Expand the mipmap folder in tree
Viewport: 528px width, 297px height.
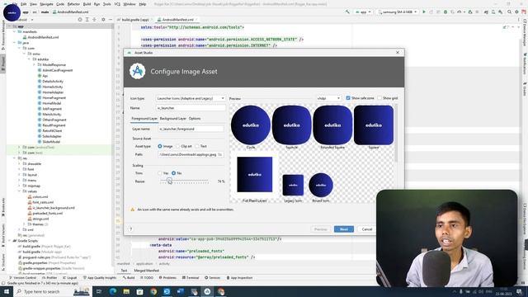19,186
